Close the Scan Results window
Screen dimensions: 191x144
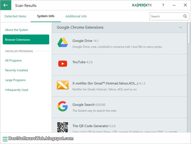click(185, 5)
